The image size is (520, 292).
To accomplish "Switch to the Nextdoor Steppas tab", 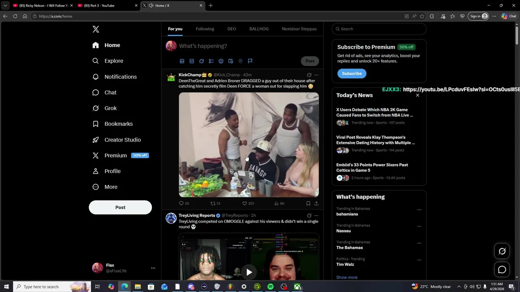I will [299, 29].
